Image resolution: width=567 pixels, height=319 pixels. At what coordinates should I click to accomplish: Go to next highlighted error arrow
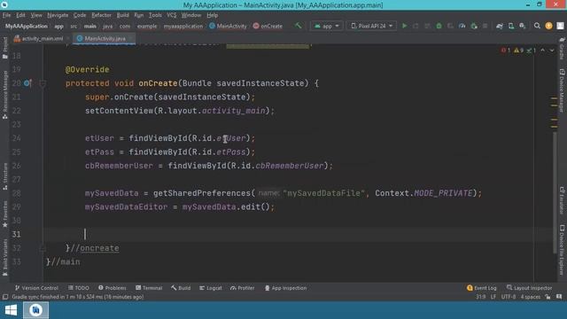tap(552, 51)
